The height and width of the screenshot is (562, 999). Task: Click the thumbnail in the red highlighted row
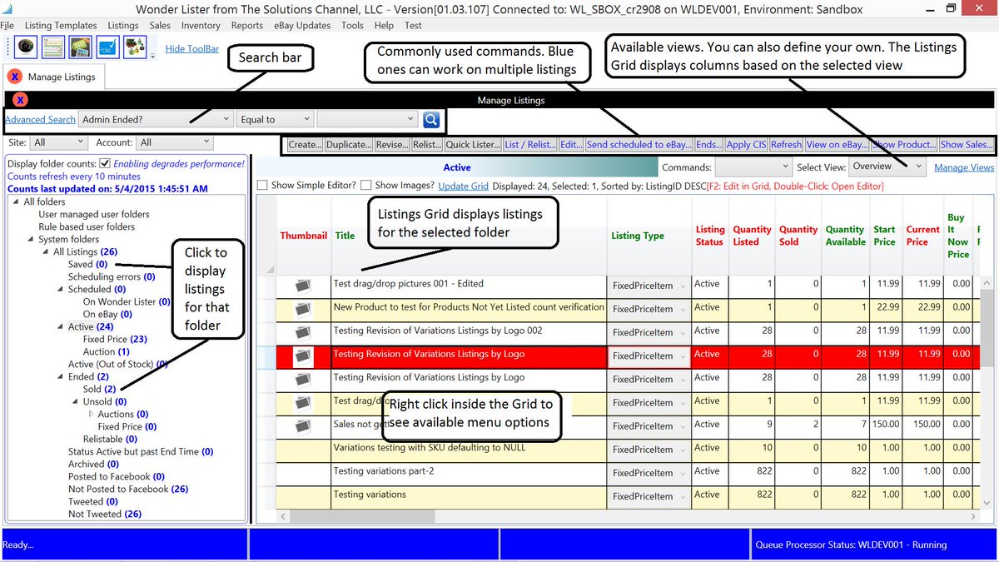(x=303, y=356)
